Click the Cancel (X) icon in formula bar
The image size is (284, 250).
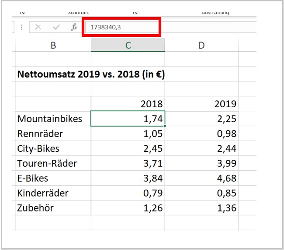[38, 27]
